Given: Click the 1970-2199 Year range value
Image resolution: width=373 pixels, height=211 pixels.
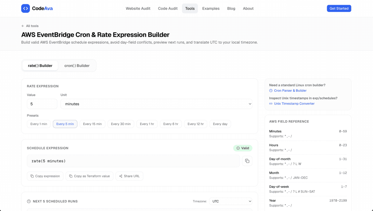Looking at the screenshot, I should click(x=338, y=200).
